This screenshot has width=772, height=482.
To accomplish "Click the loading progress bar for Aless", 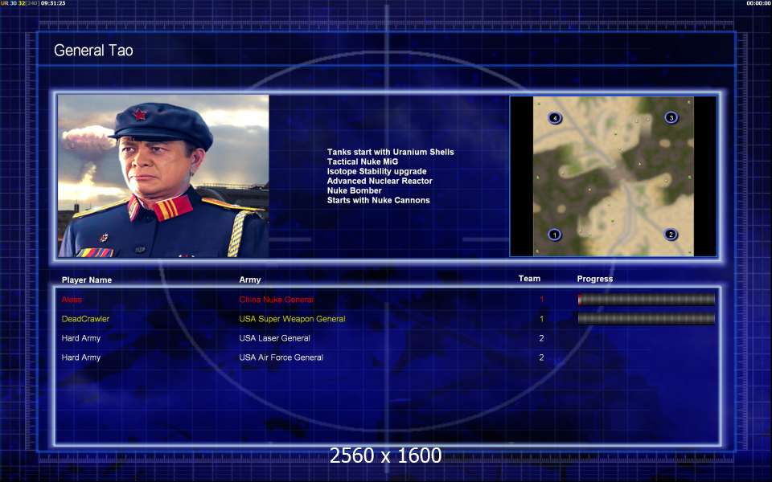I will pyautogui.click(x=646, y=299).
